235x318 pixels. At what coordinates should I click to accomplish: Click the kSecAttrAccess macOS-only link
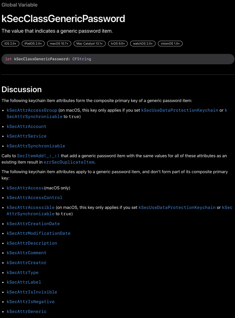tap(25, 188)
